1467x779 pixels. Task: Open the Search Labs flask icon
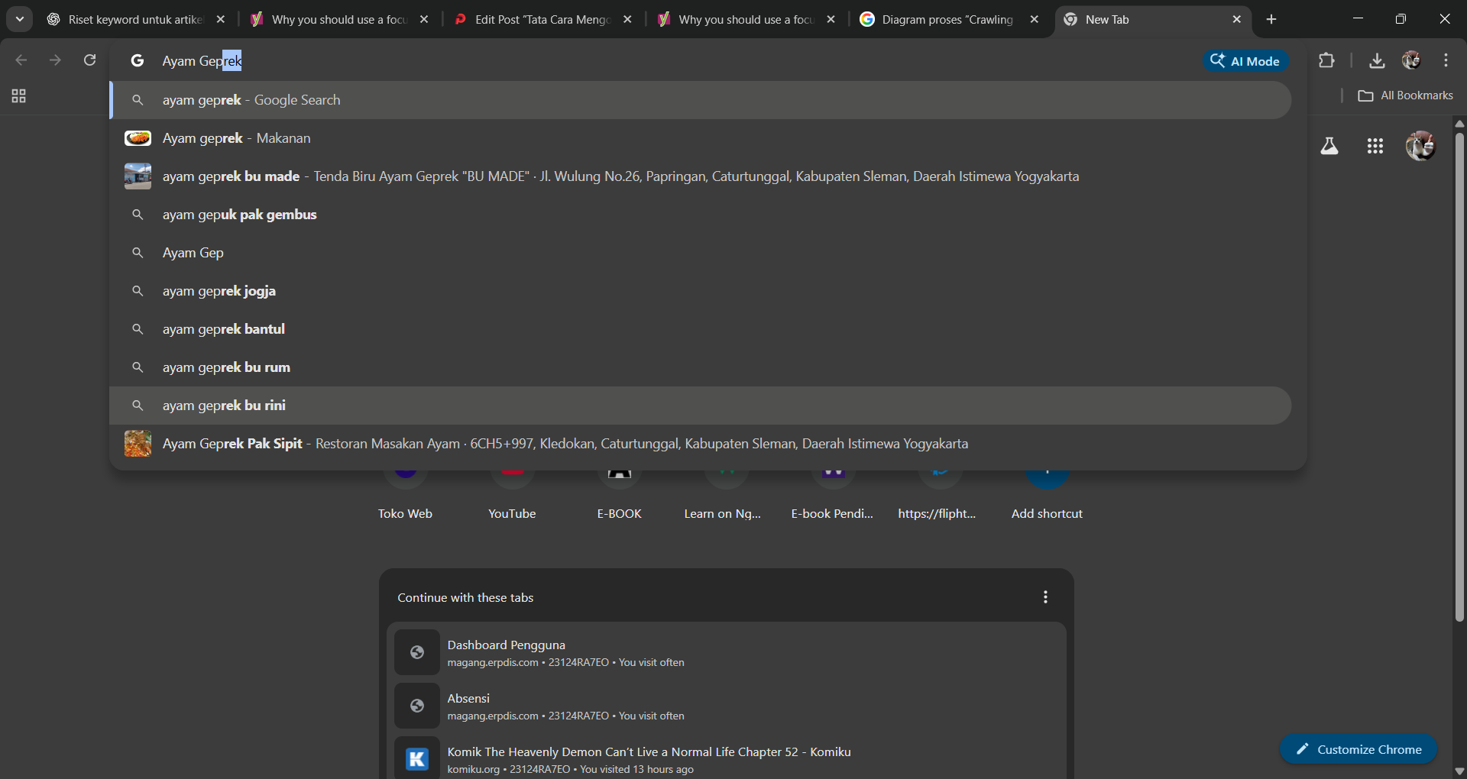click(1329, 146)
